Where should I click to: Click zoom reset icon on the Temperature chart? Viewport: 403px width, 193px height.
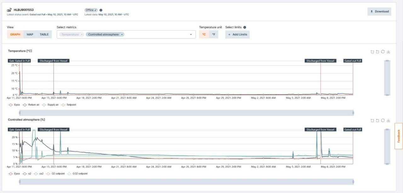click(377, 52)
